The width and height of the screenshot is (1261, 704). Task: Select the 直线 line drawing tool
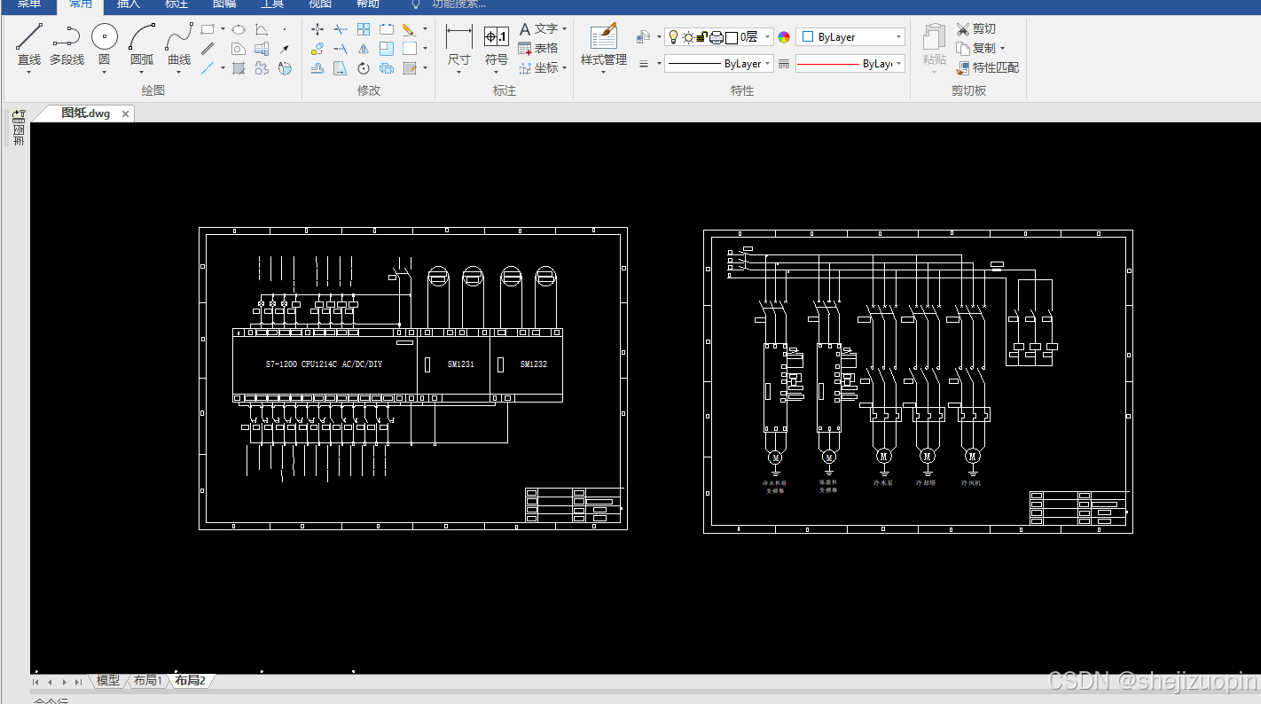[29, 45]
